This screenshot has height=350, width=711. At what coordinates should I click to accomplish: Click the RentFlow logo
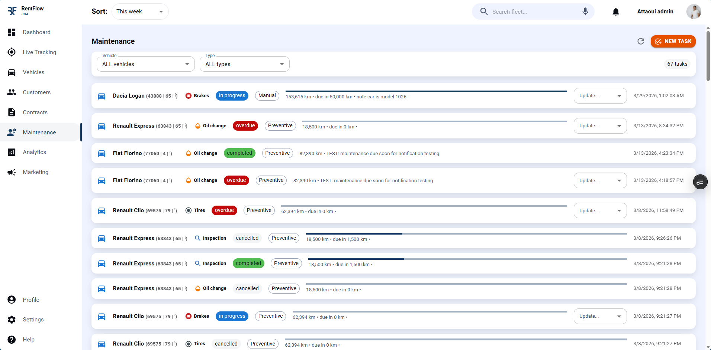25,11
